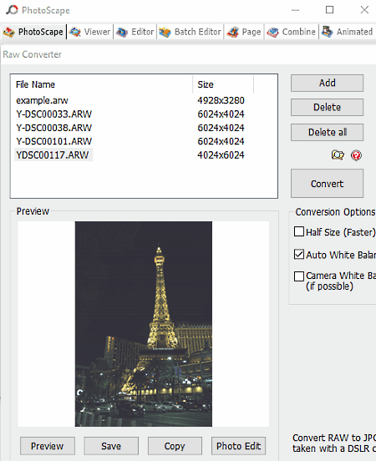Viewport: 376px width, 461px height.
Task: Minimize the PhotoScape window
Action: point(296,10)
